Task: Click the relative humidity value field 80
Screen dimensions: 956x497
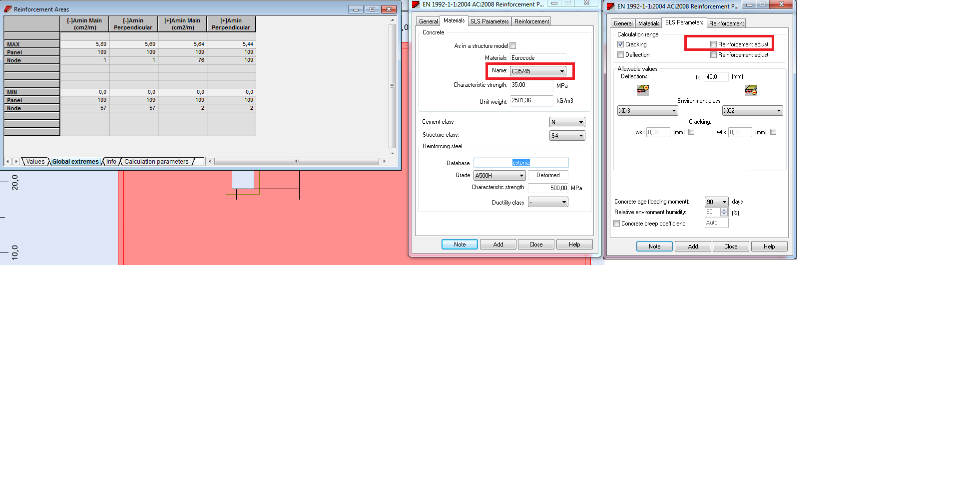Action: click(x=712, y=212)
